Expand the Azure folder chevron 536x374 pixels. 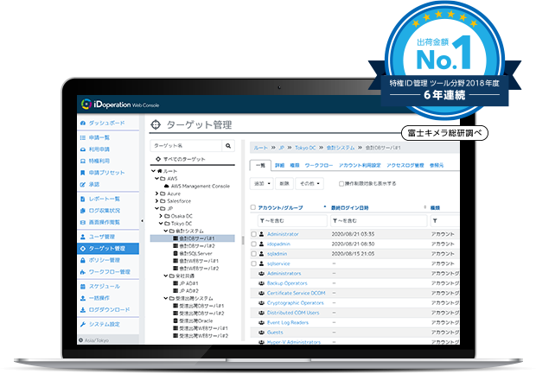point(156,193)
